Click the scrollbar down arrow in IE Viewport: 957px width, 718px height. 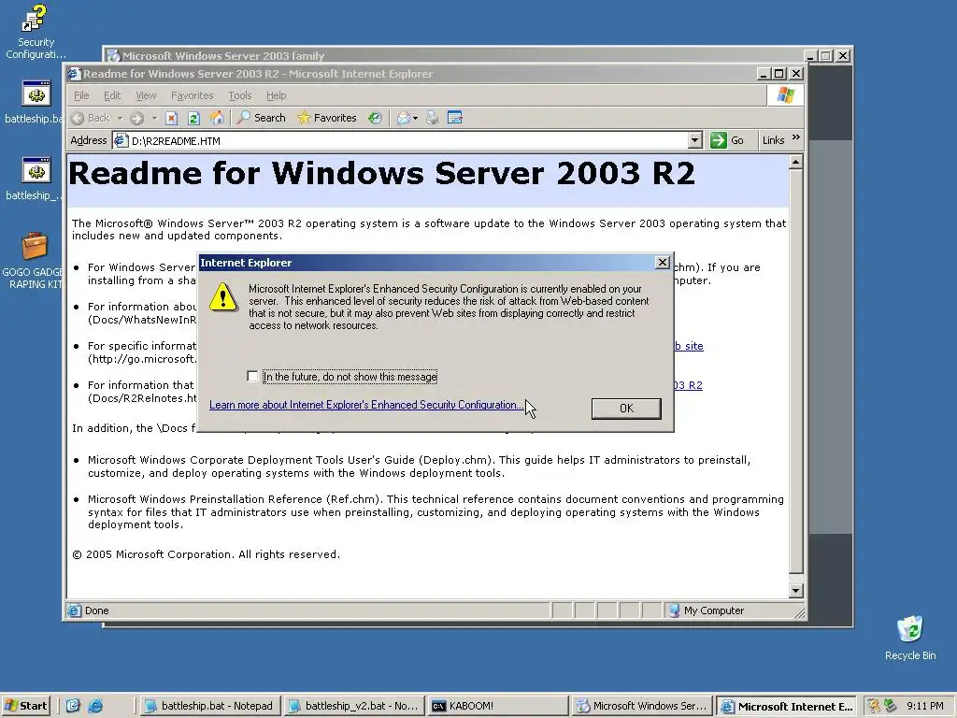795,591
